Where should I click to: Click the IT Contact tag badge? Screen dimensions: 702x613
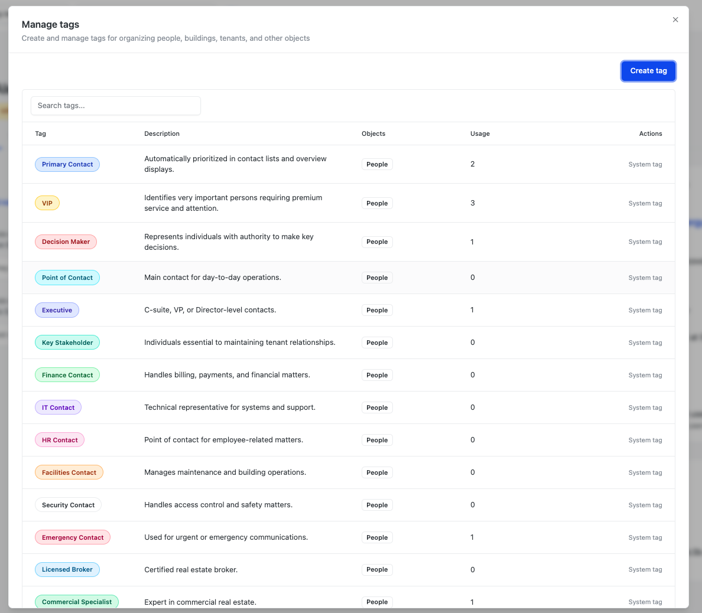click(x=58, y=407)
